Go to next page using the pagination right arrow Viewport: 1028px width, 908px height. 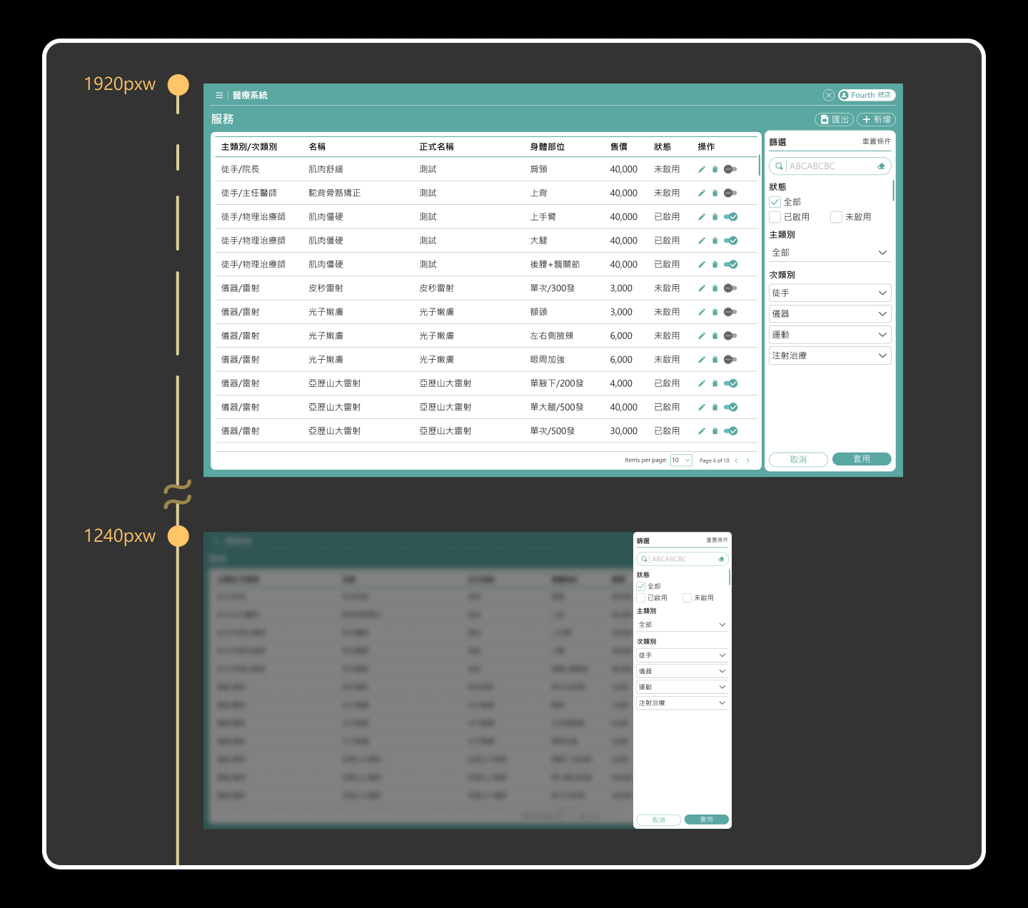(x=747, y=460)
